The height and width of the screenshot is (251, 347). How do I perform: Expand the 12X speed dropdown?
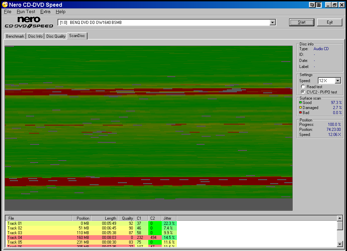point(338,81)
